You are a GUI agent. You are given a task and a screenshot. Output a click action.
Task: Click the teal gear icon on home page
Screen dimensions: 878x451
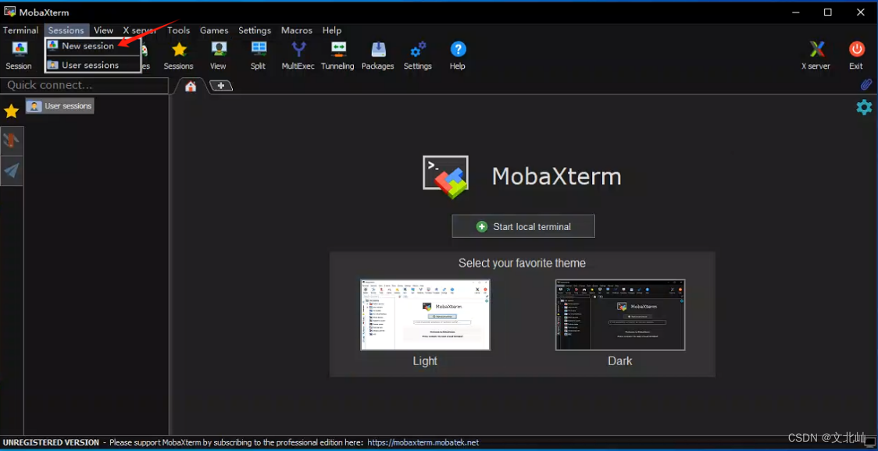pyautogui.click(x=864, y=107)
